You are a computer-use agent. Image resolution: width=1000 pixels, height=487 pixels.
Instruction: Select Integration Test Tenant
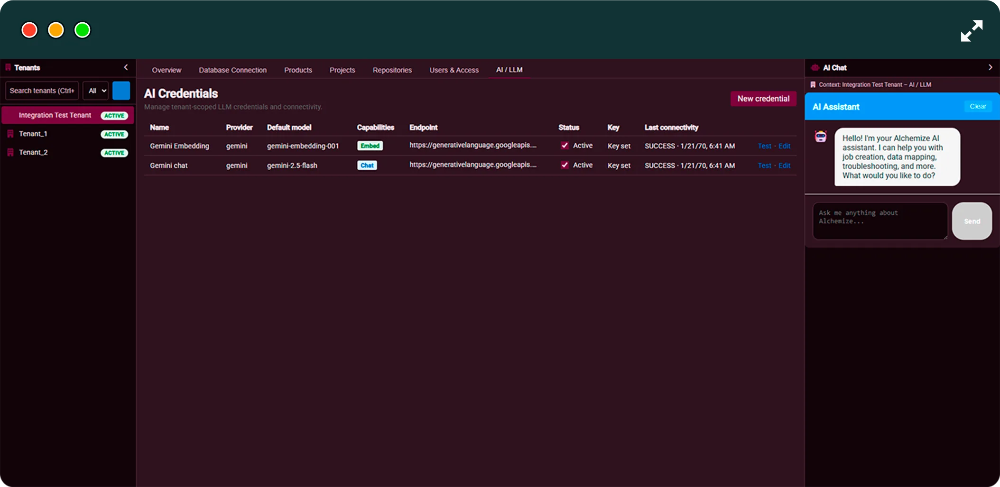[67, 115]
